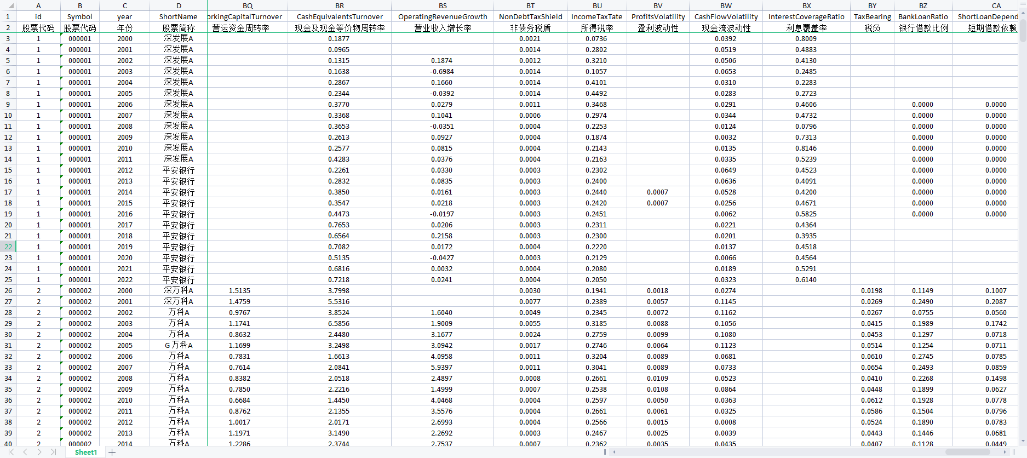Click the CashFlowVolatility header cell
This screenshot has height=458, width=1027.
tap(726, 16)
